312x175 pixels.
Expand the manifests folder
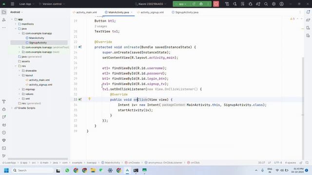click(x=16, y=24)
